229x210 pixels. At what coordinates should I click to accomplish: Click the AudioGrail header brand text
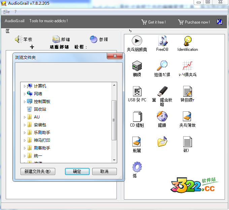coord(14,21)
